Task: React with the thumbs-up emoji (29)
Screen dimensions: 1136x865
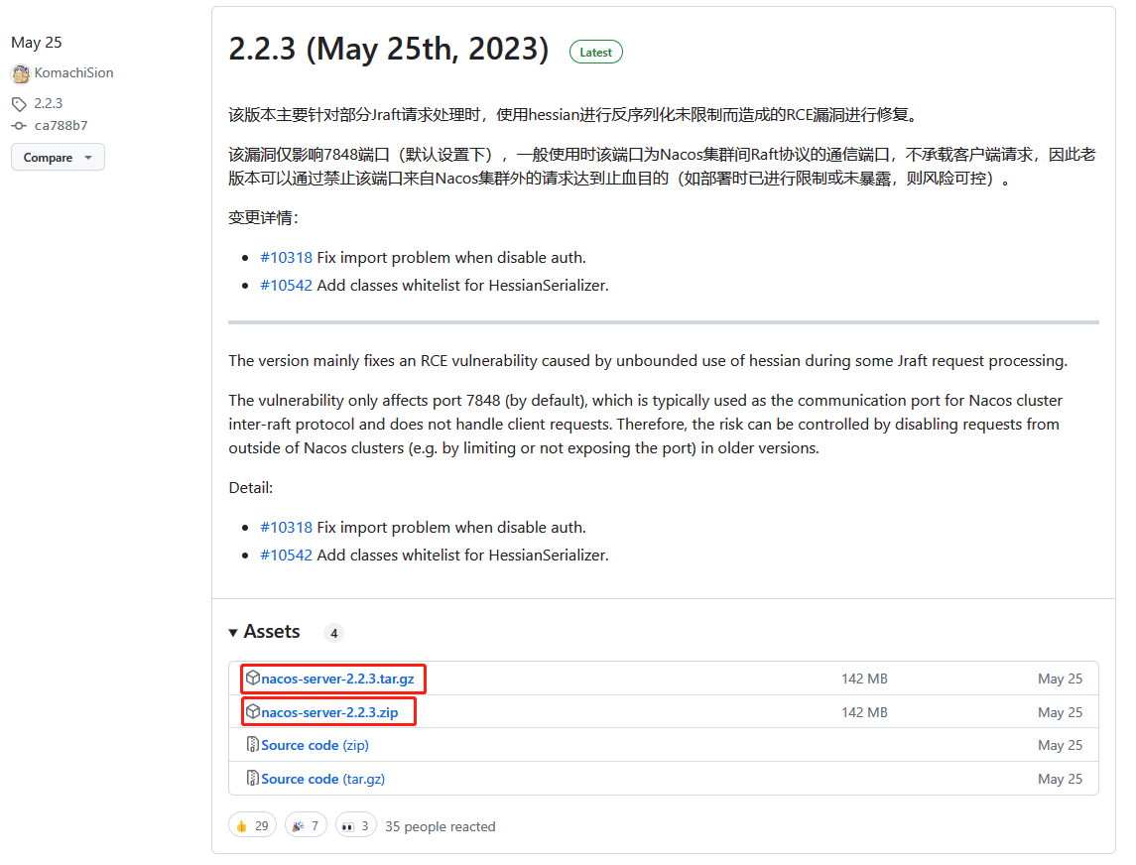Action: pos(252,826)
